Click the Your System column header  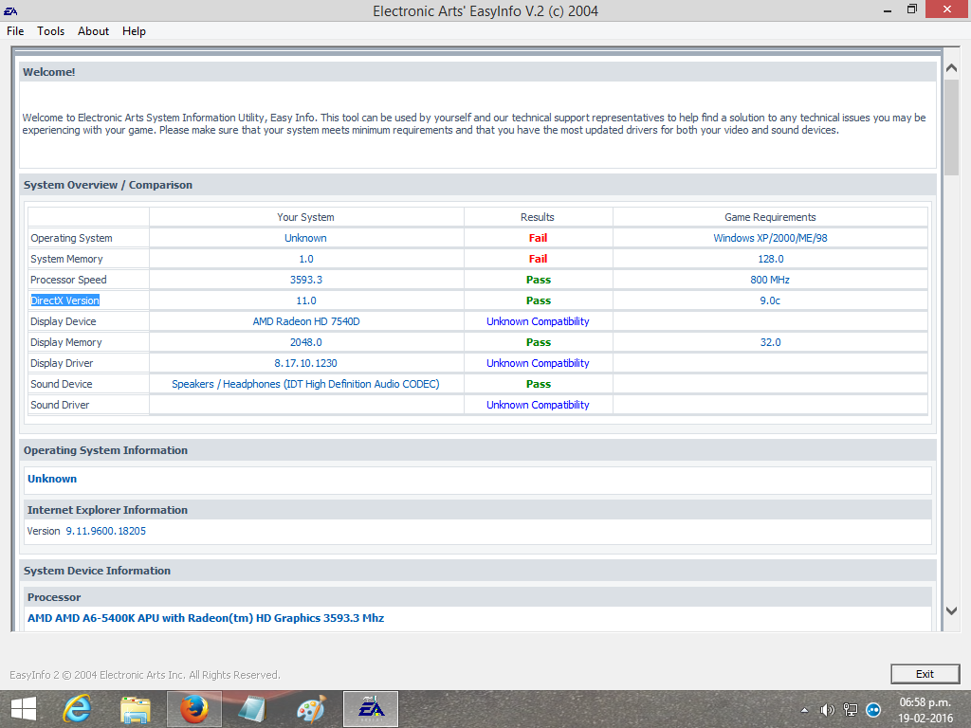click(305, 217)
